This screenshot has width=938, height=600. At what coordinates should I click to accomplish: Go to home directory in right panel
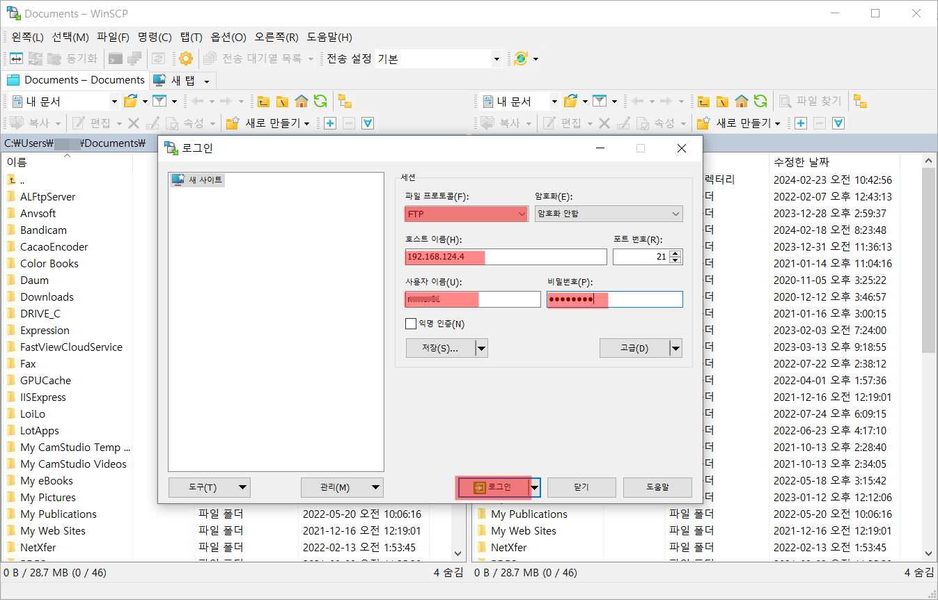pos(742,102)
